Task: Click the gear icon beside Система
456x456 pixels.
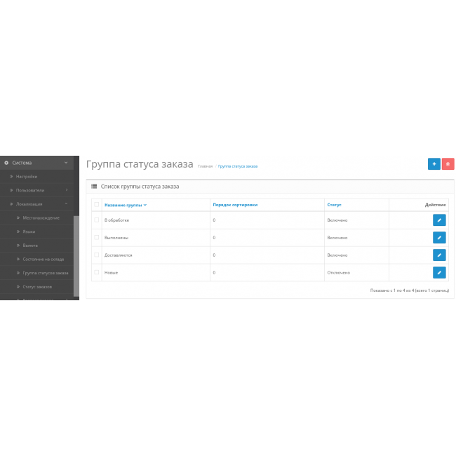Action: pyautogui.click(x=6, y=163)
